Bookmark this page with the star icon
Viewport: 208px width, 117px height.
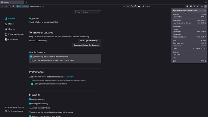124,6
